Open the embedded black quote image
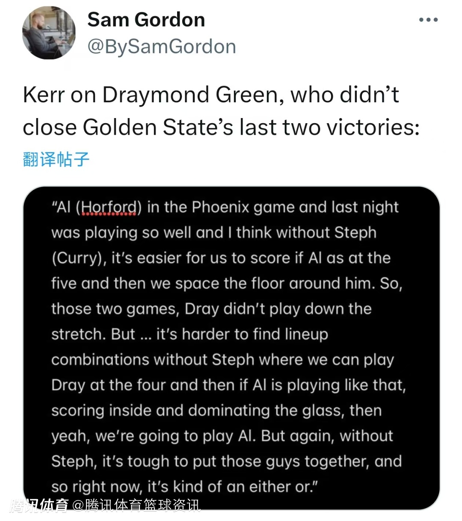 tap(231, 346)
